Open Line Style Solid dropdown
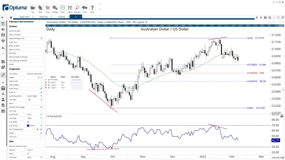 pyautogui.click(x=41, y=118)
